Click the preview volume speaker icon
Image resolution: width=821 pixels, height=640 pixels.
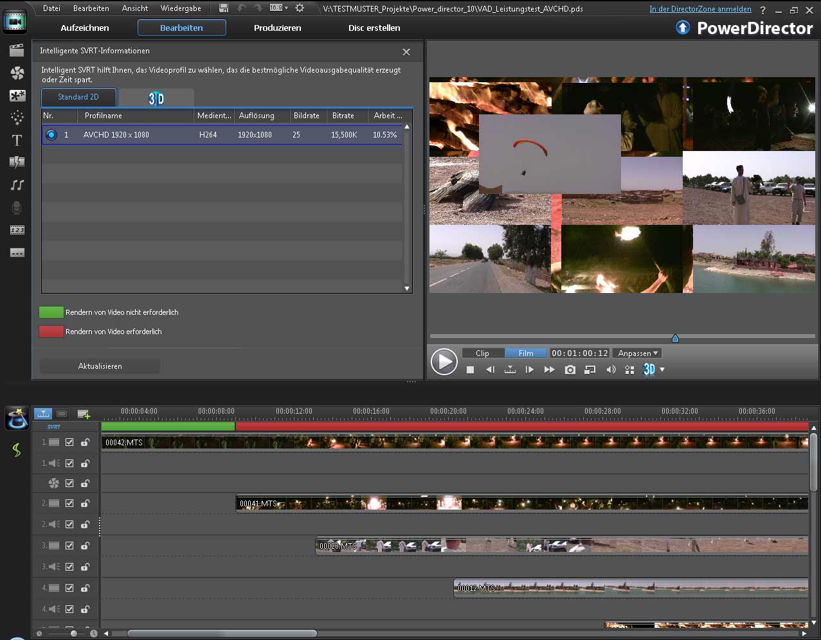(x=611, y=369)
